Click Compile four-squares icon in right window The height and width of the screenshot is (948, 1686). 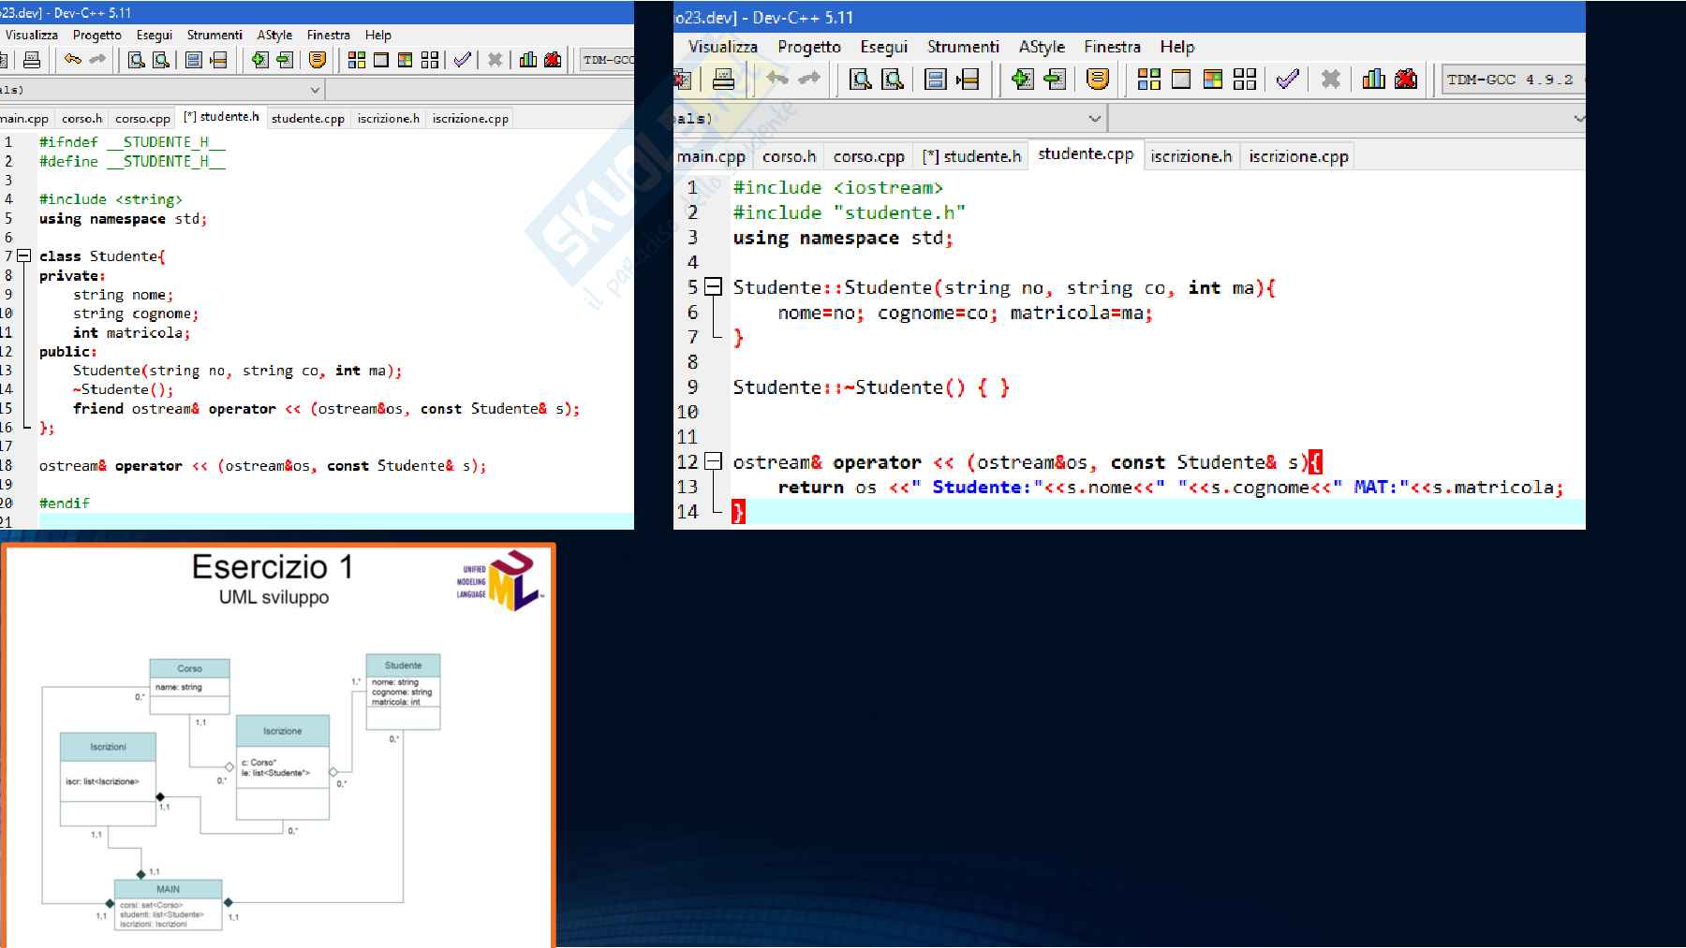pyautogui.click(x=1149, y=80)
